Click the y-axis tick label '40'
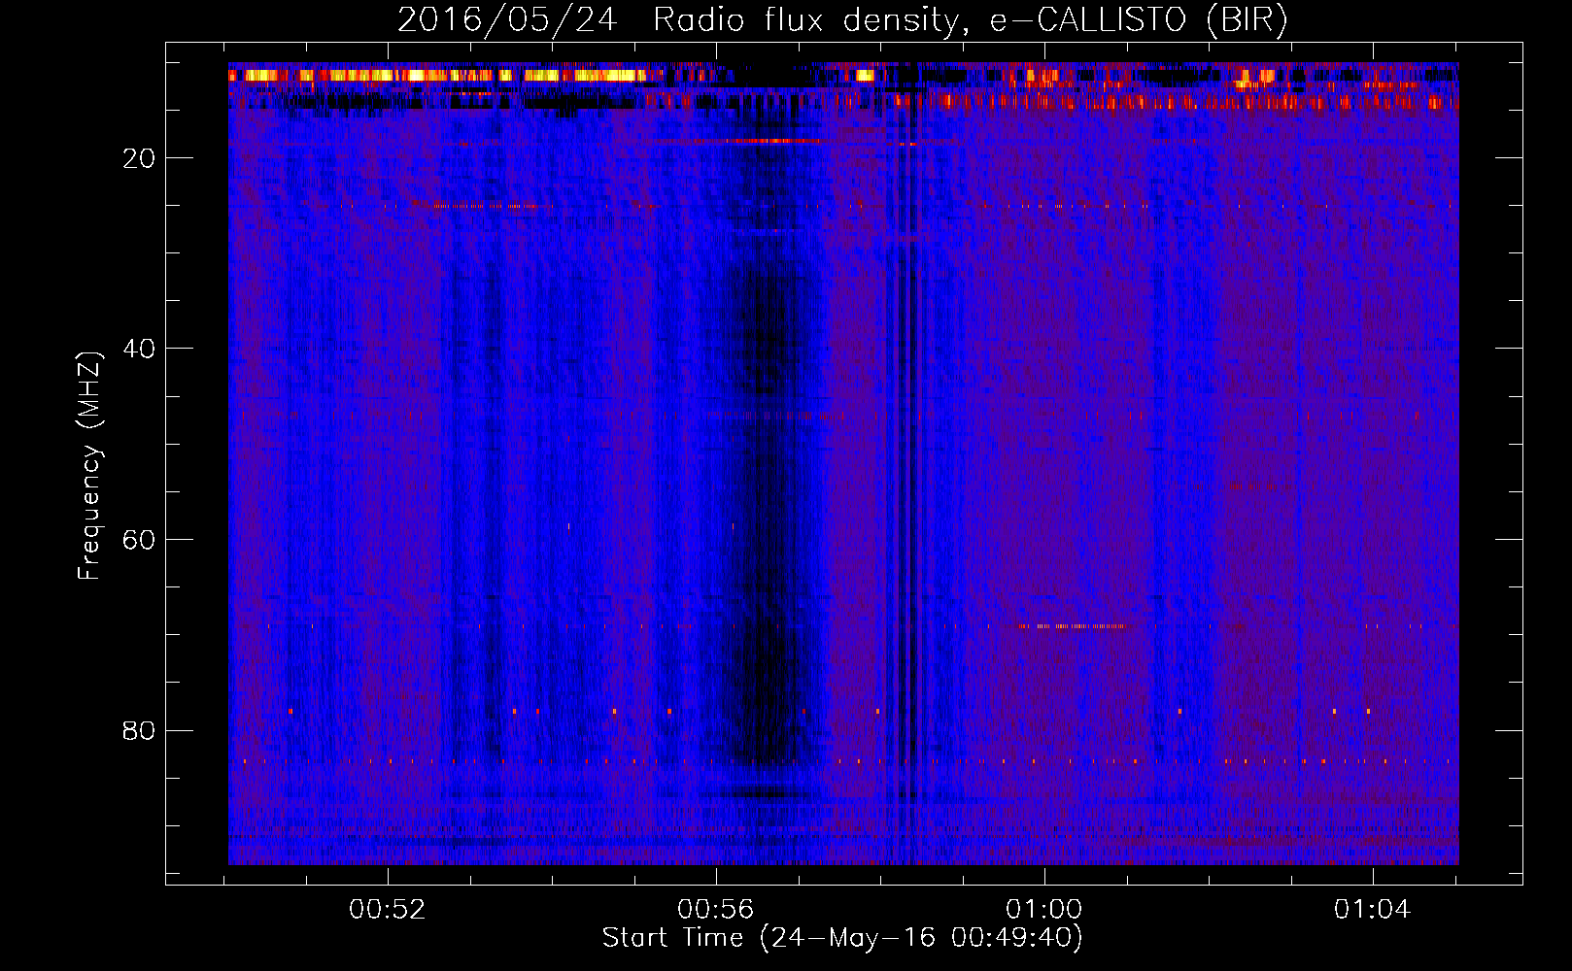This screenshot has width=1572, height=971. [x=139, y=348]
